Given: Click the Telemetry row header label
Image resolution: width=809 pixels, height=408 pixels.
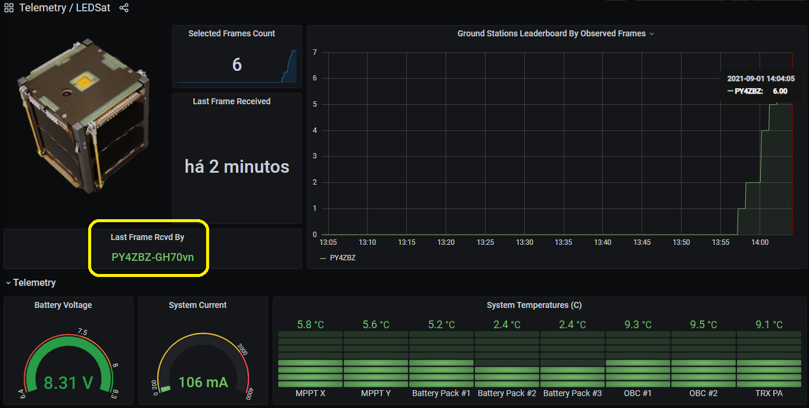Looking at the screenshot, I should 35,283.
